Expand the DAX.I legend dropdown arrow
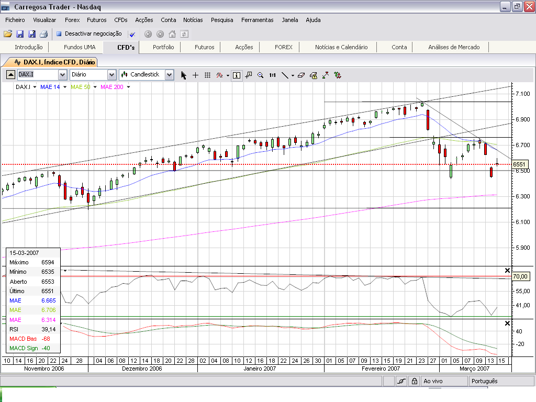536x402 pixels. click(35, 87)
